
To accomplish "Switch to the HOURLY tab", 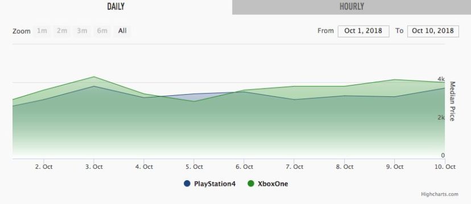I will click(352, 7).
